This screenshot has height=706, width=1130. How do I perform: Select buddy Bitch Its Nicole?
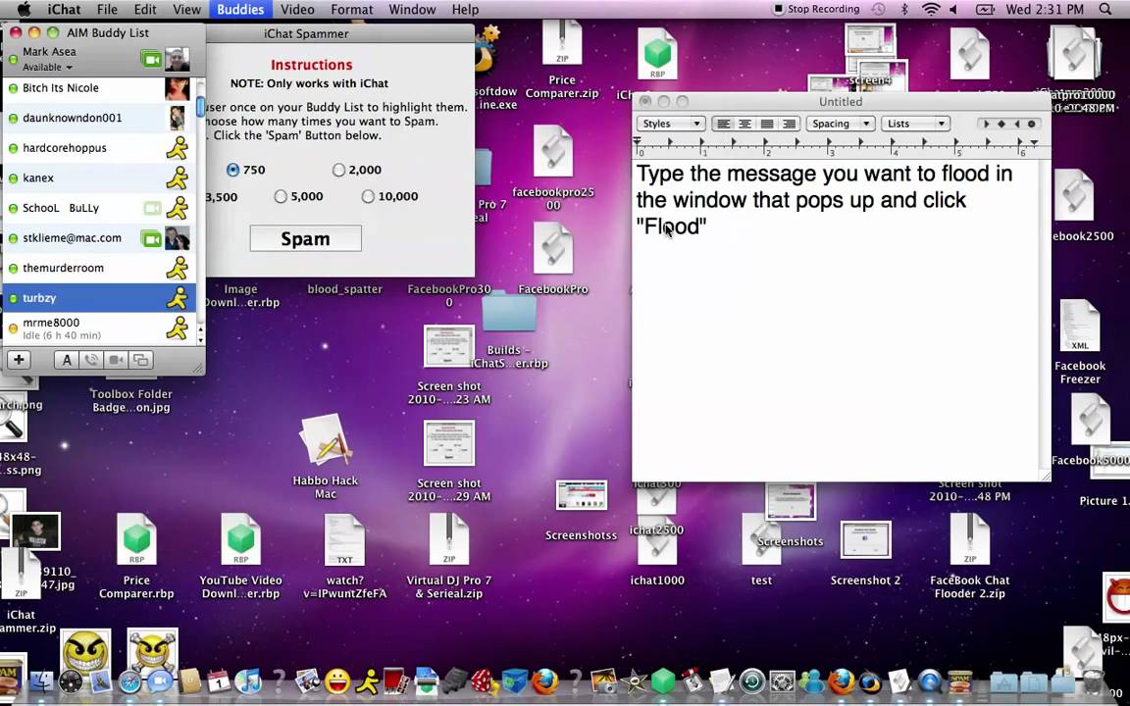(x=99, y=88)
